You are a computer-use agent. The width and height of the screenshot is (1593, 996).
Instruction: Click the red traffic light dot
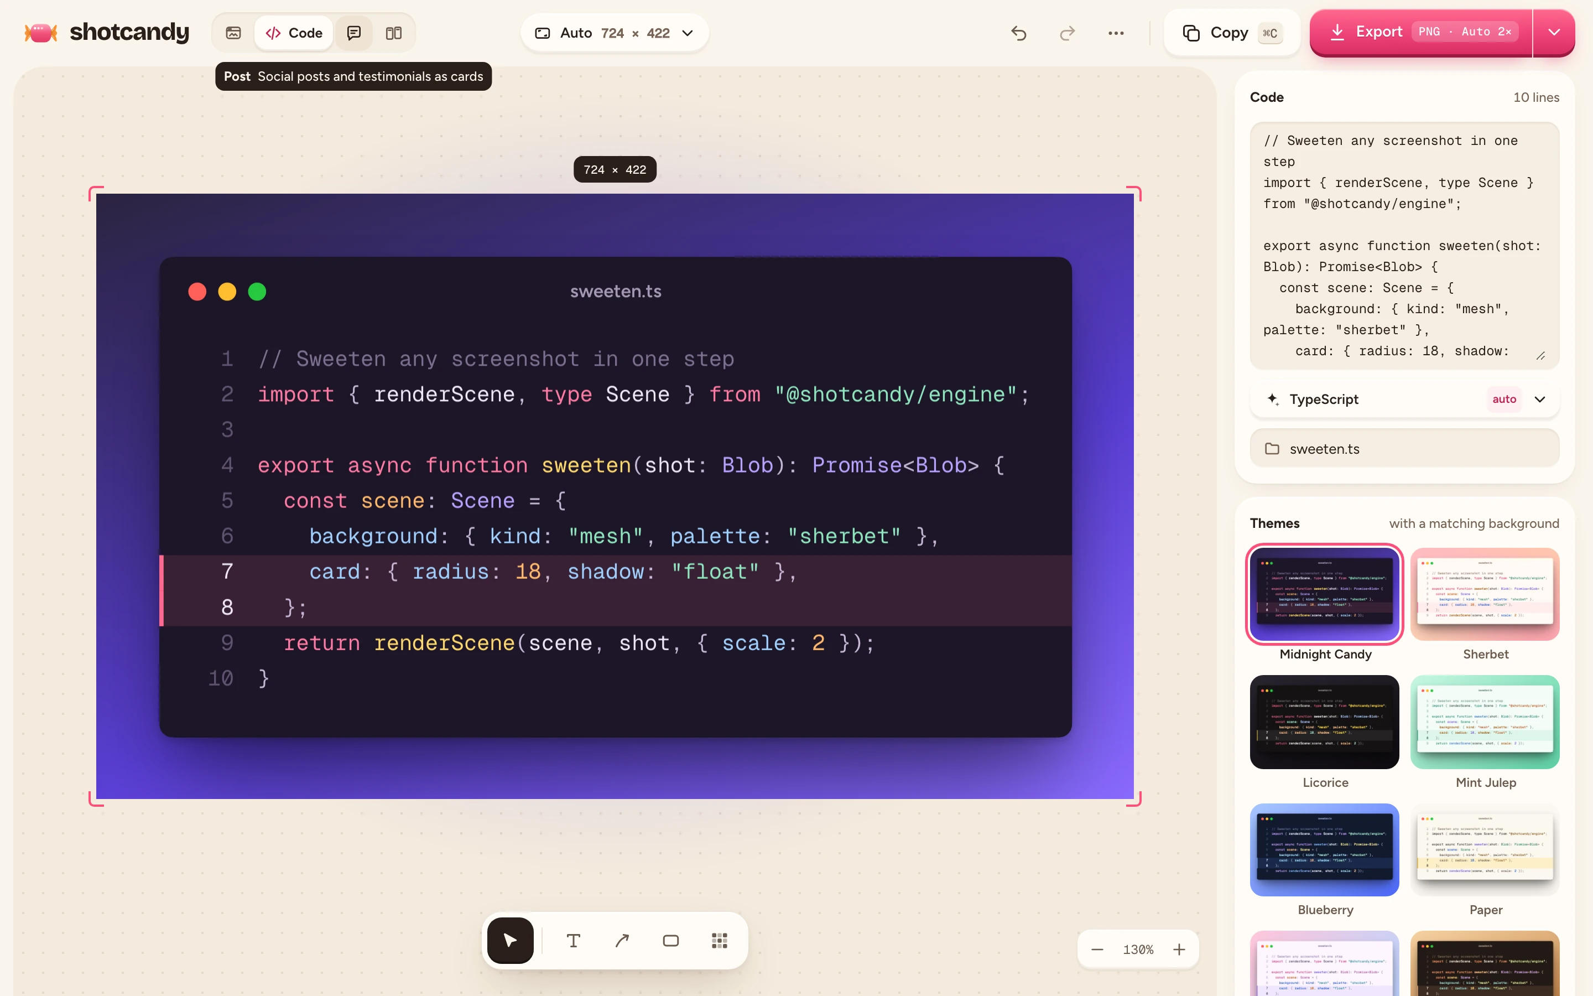197,291
